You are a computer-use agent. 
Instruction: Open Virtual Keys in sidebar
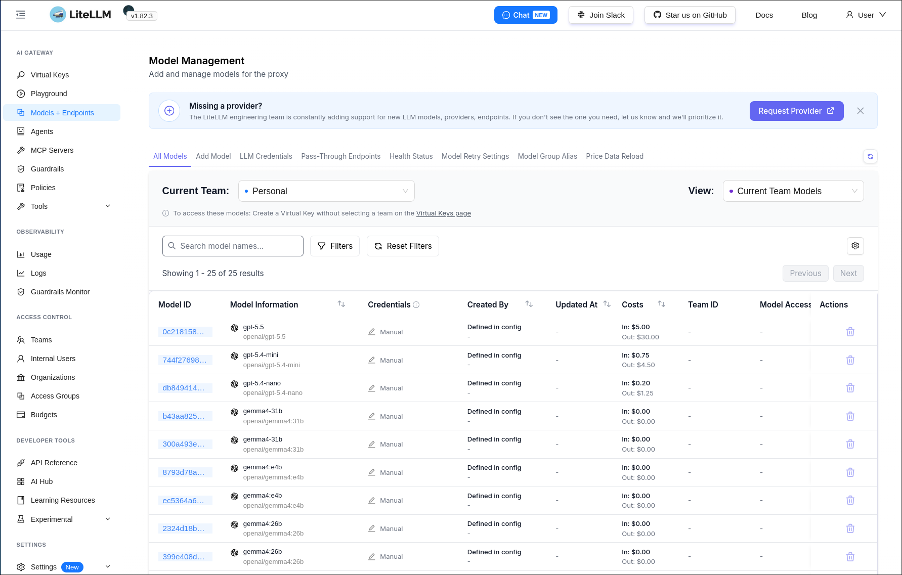pos(62,75)
